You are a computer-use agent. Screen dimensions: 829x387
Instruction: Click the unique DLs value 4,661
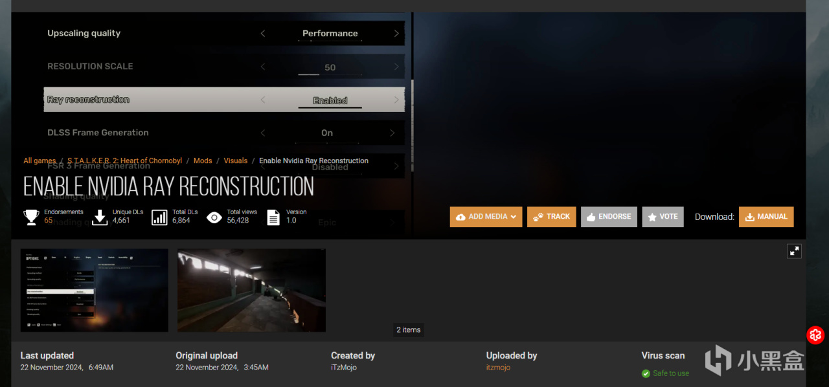point(121,221)
